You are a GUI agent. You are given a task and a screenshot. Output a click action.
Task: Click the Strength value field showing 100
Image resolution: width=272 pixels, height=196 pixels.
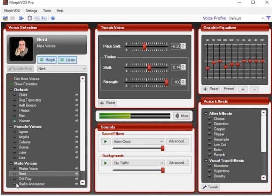click(x=176, y=82)
